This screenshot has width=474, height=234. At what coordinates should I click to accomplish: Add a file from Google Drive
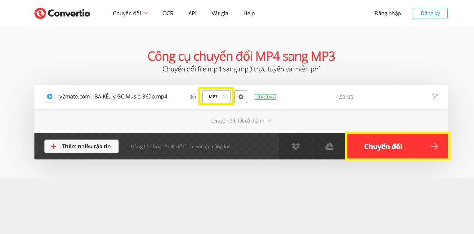coord(329,146)
